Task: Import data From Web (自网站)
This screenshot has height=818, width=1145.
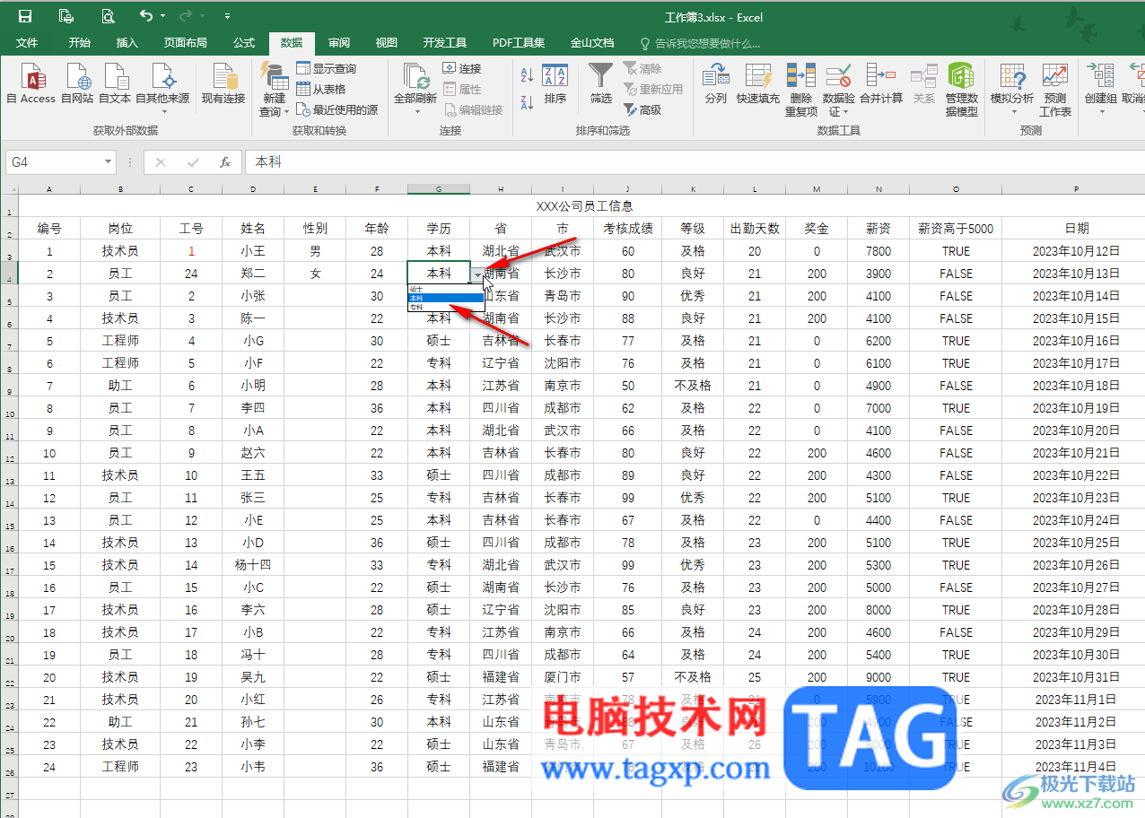Action: [77, 84]
